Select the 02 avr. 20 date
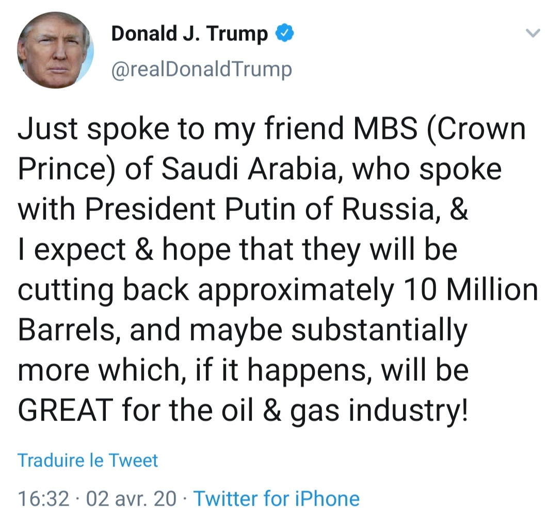This screenshot has width=547, height=520. click(x=131, y=499)
